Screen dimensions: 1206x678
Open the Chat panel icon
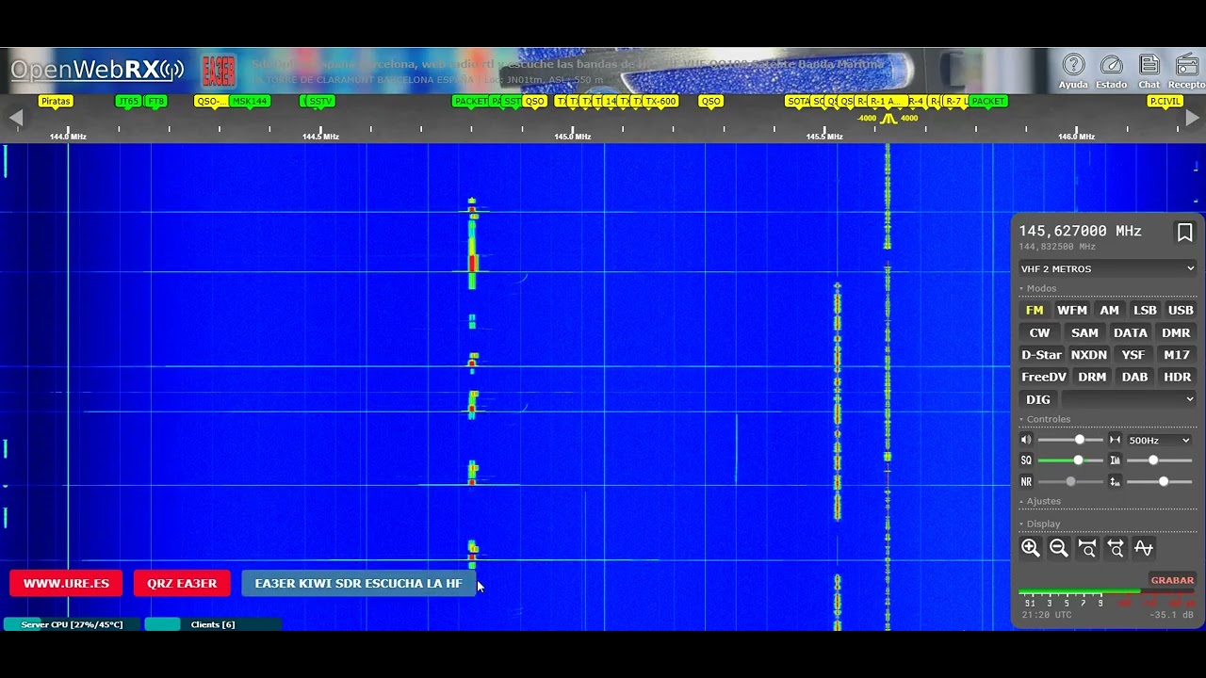point(1149,72)
